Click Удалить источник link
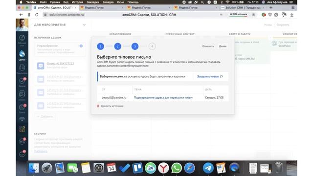313x176 pixels. (110, 106)
